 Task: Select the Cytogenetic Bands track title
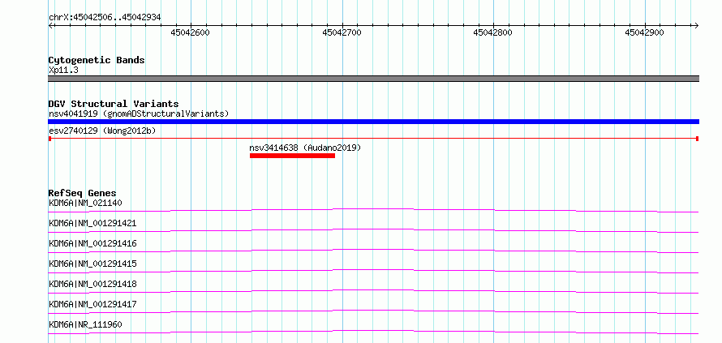(97, 60)
